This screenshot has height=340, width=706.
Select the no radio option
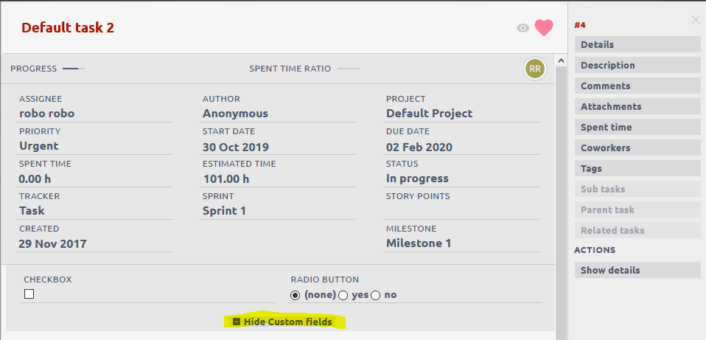pos(376,295)
